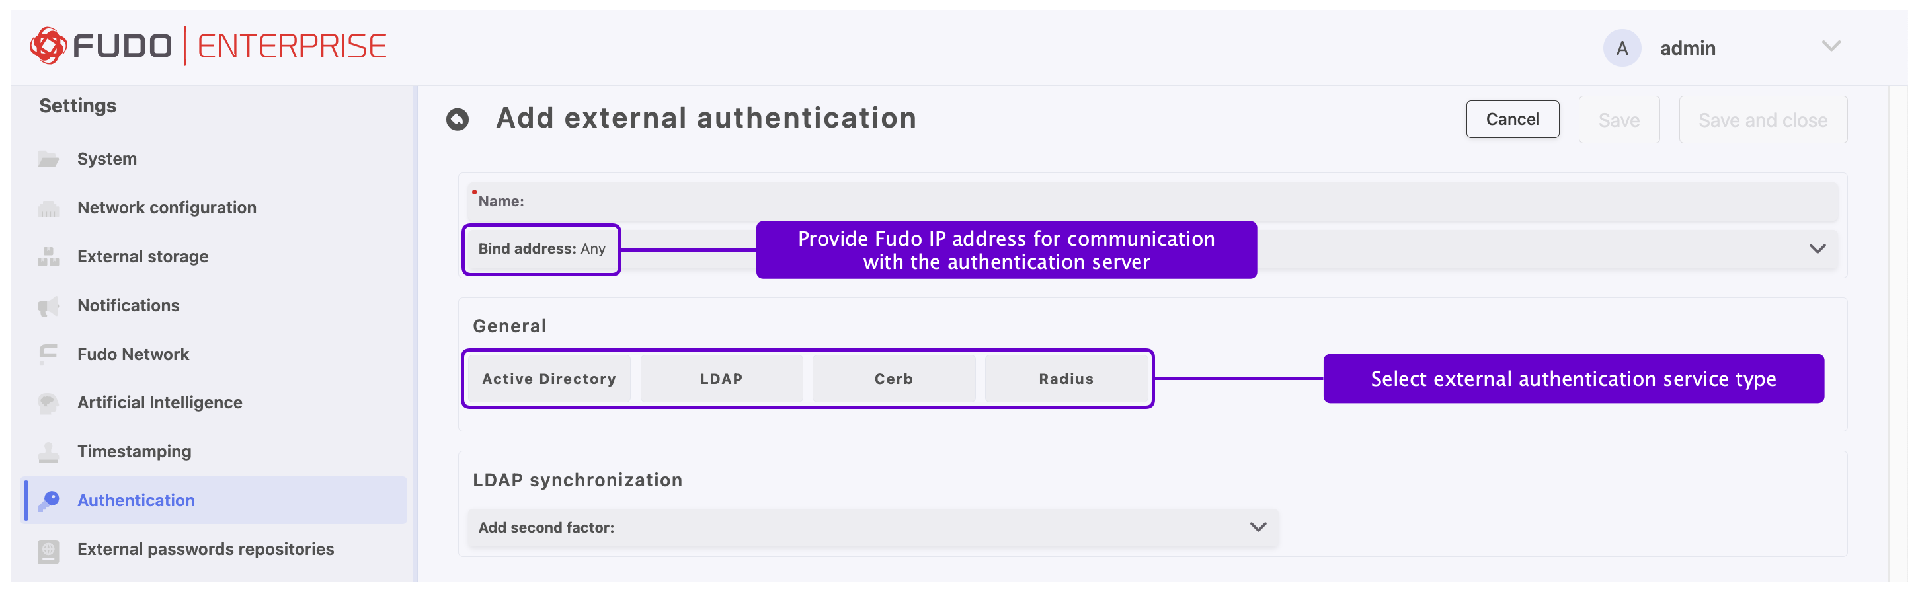
Task: Click the System folder icon
Action: pyautogui.click(x=48, y=158)
